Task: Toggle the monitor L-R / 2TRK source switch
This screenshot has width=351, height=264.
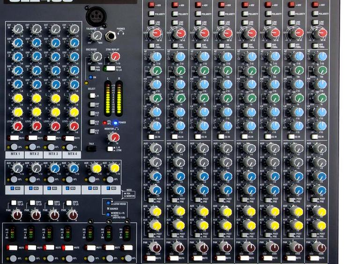Action: tap(110, 149)
